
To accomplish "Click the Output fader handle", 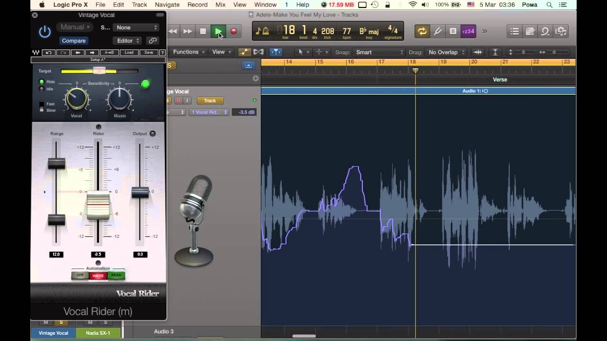I will (x=140, y=192).
